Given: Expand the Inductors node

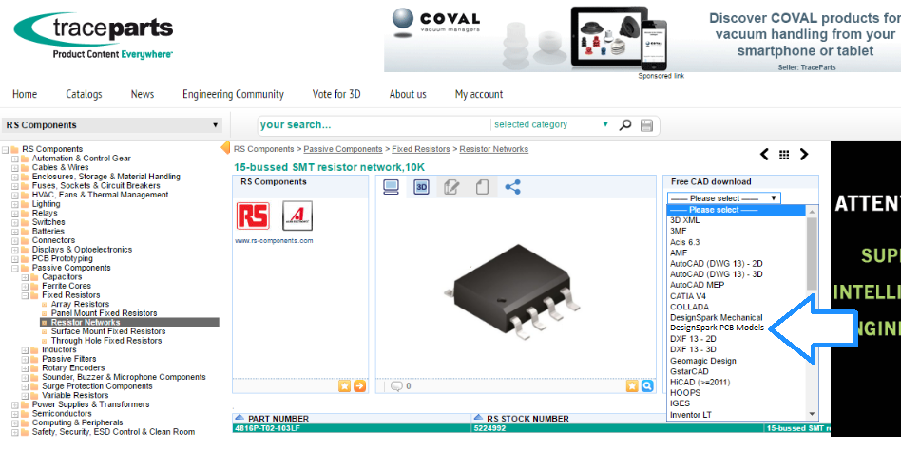Looking at the screenshot, I should click(25, 349).
